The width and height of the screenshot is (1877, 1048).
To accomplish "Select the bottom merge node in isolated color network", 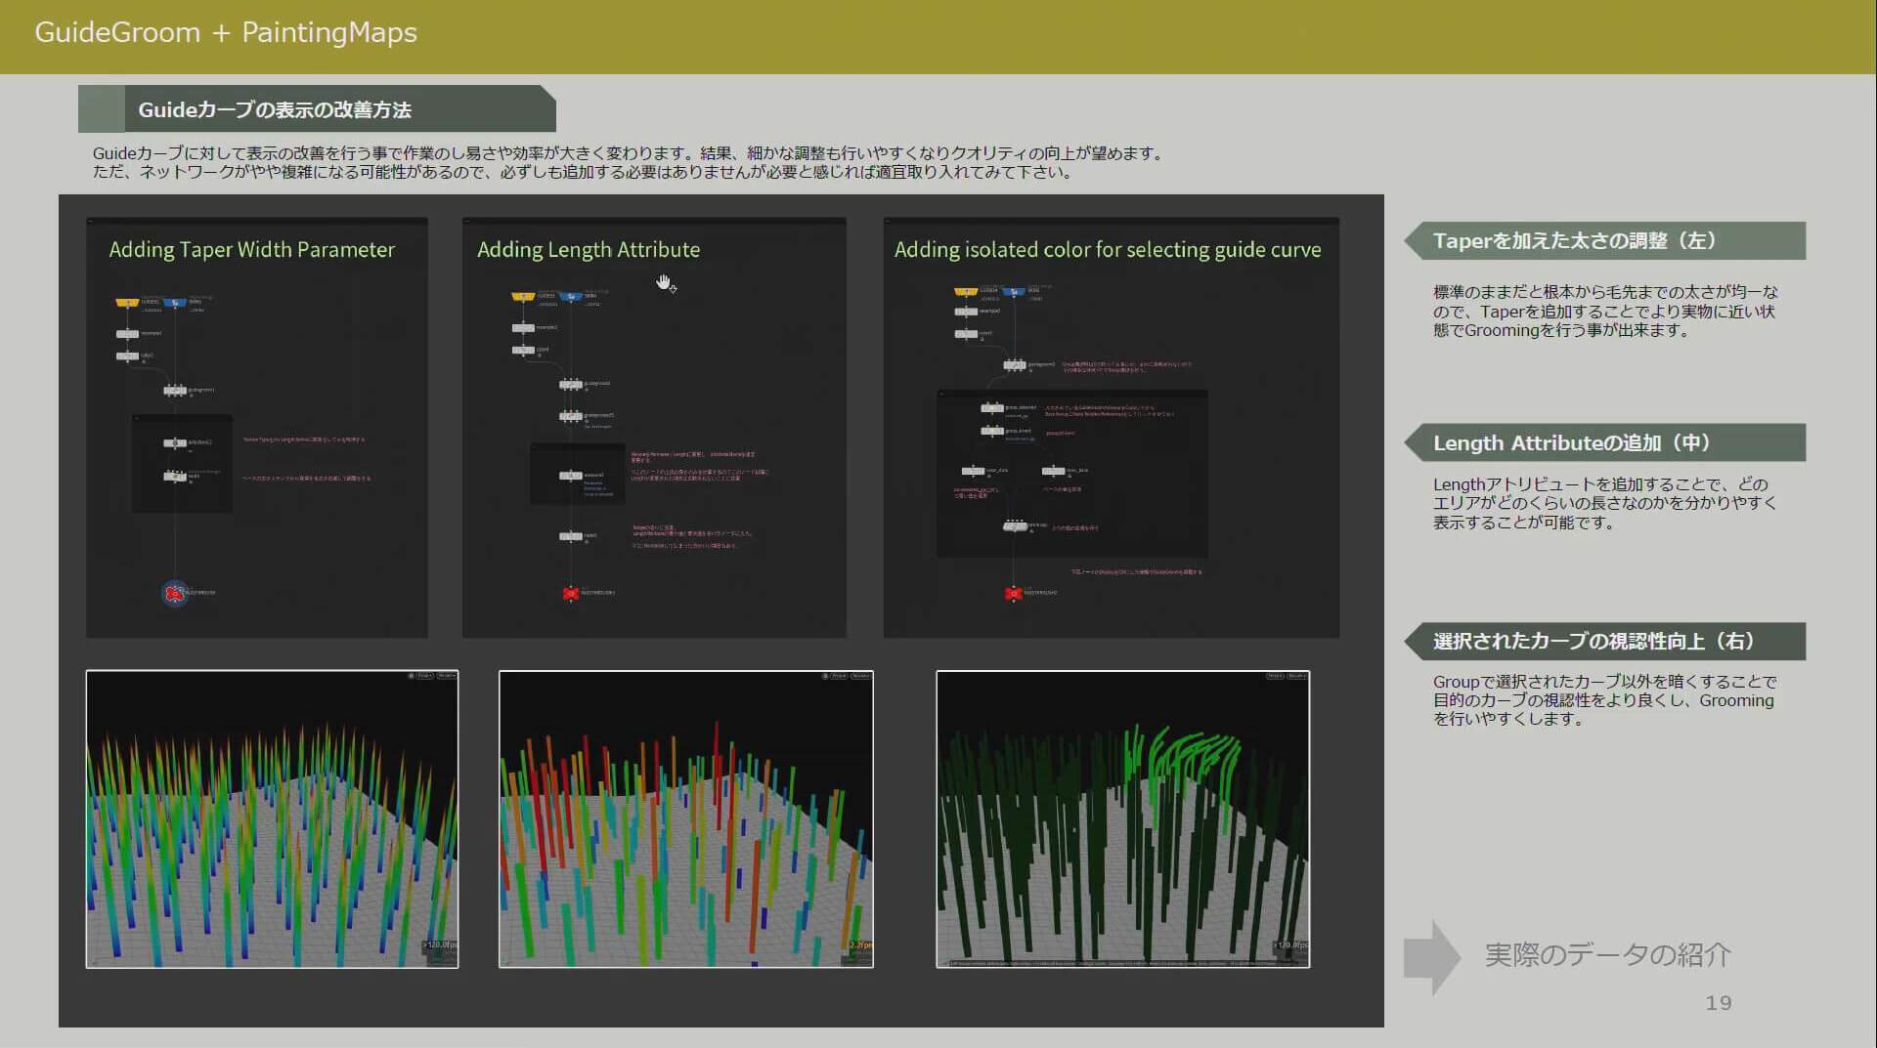I will [x=1015, y=526].
